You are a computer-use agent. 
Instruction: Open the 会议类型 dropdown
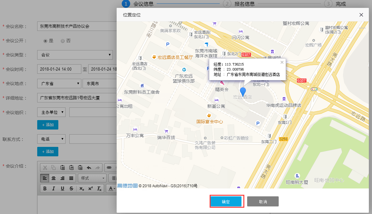point(75,55)
